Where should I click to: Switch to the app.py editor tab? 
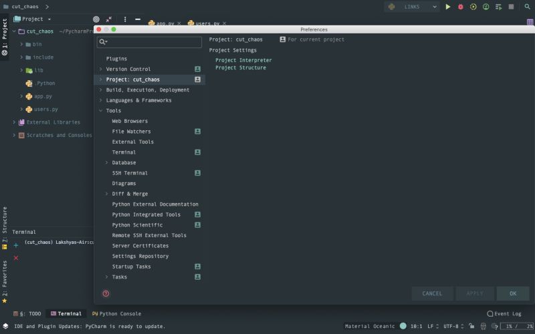165,23
